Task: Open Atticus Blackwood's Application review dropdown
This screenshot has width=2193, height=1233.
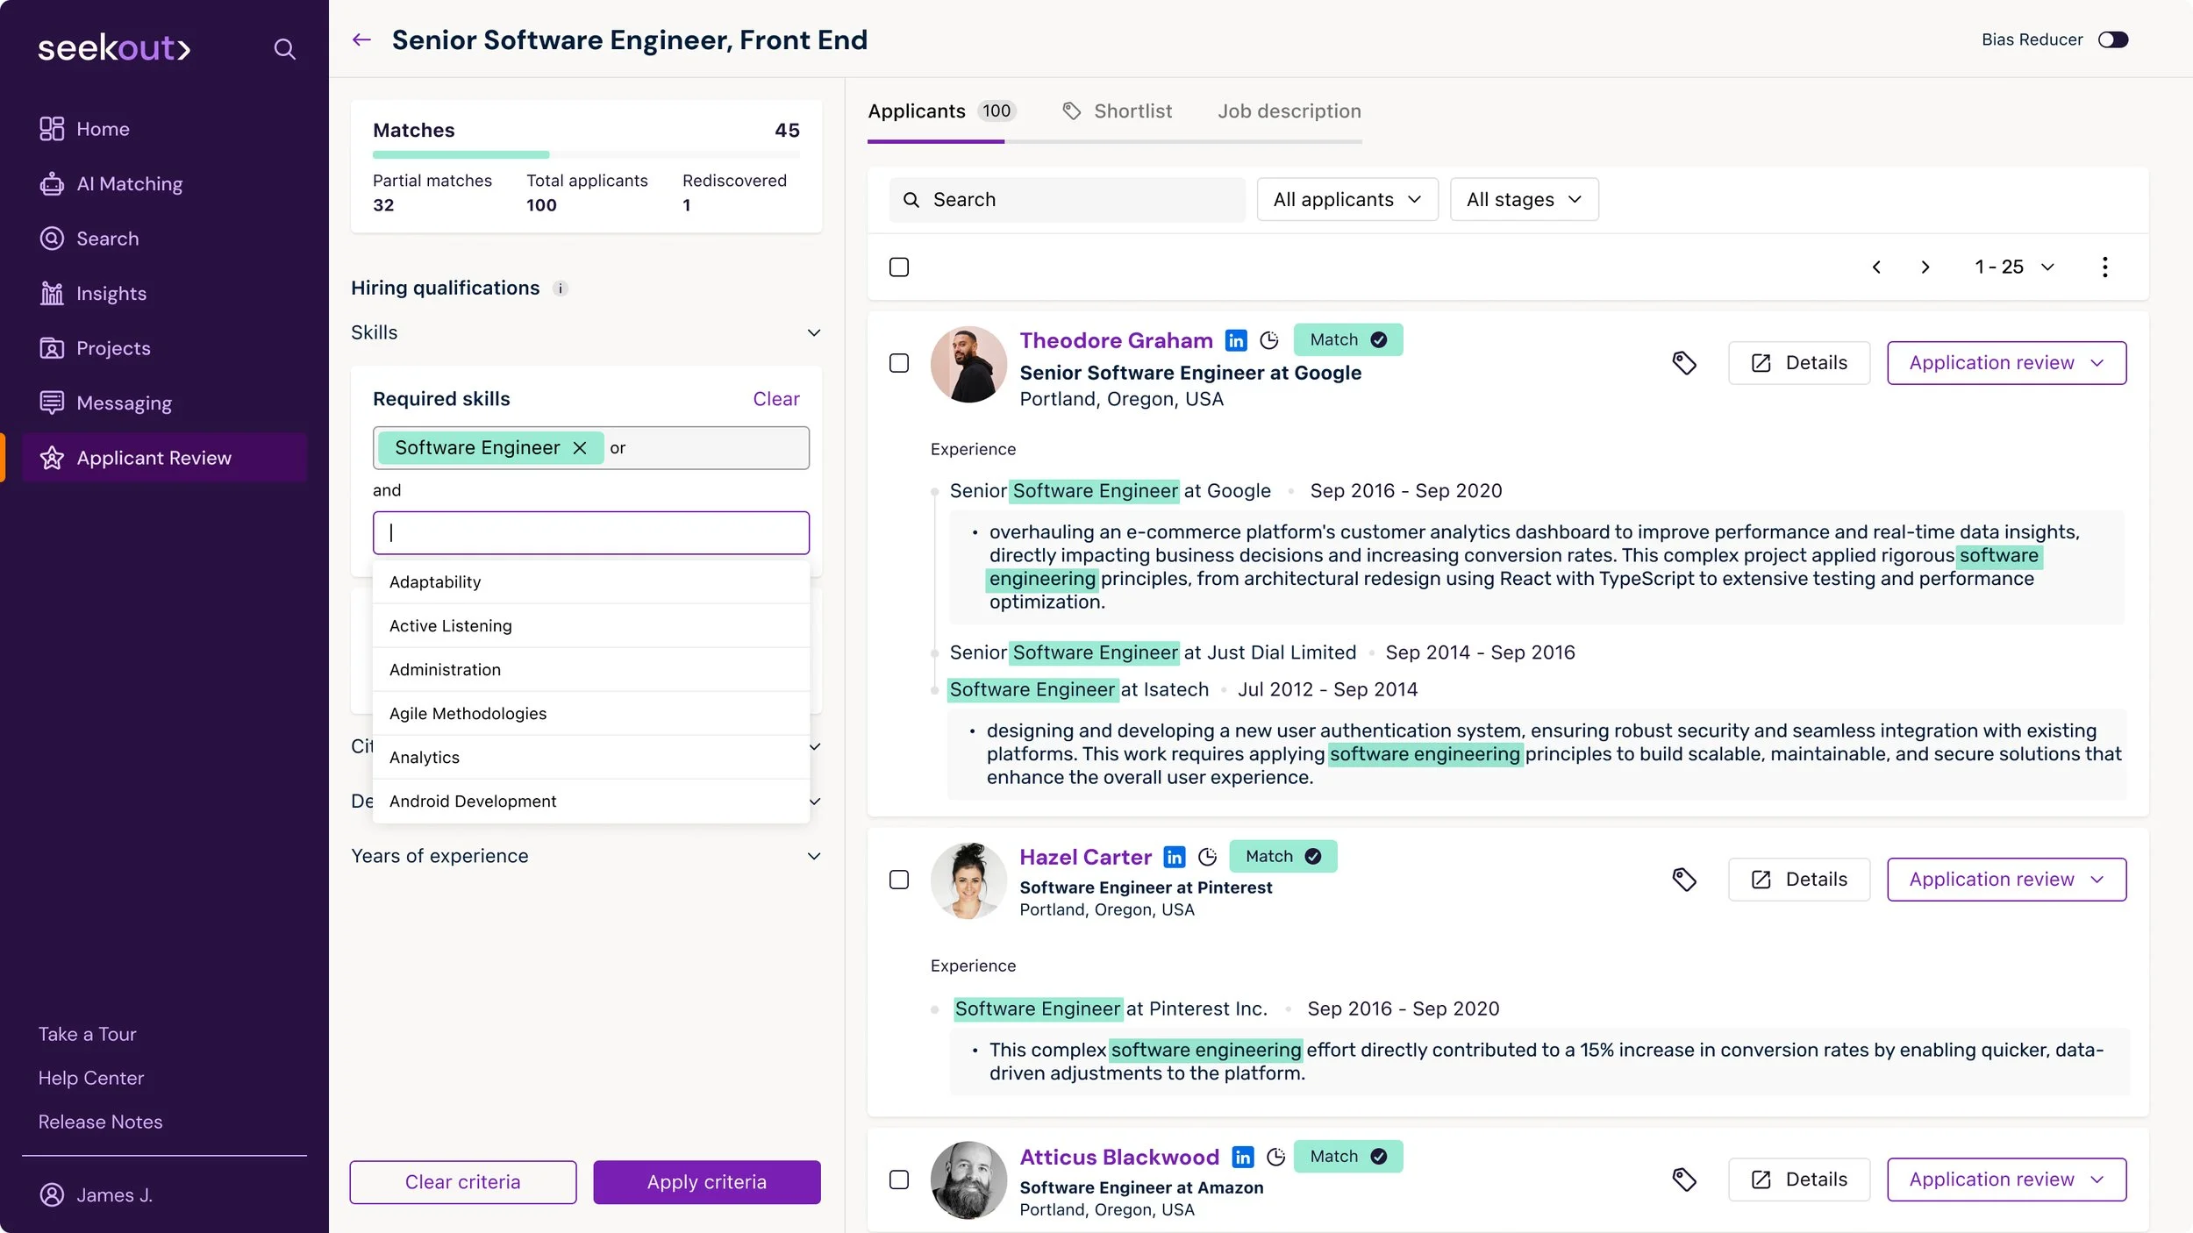Action: [2006, 1180]
